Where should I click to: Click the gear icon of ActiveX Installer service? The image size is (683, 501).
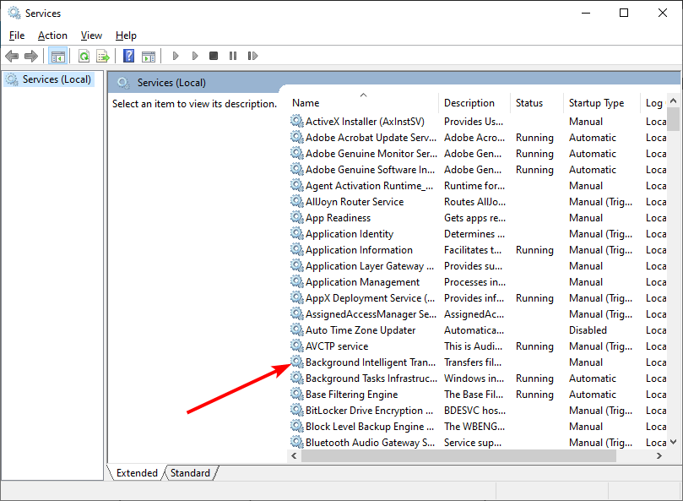coord(297,121)
